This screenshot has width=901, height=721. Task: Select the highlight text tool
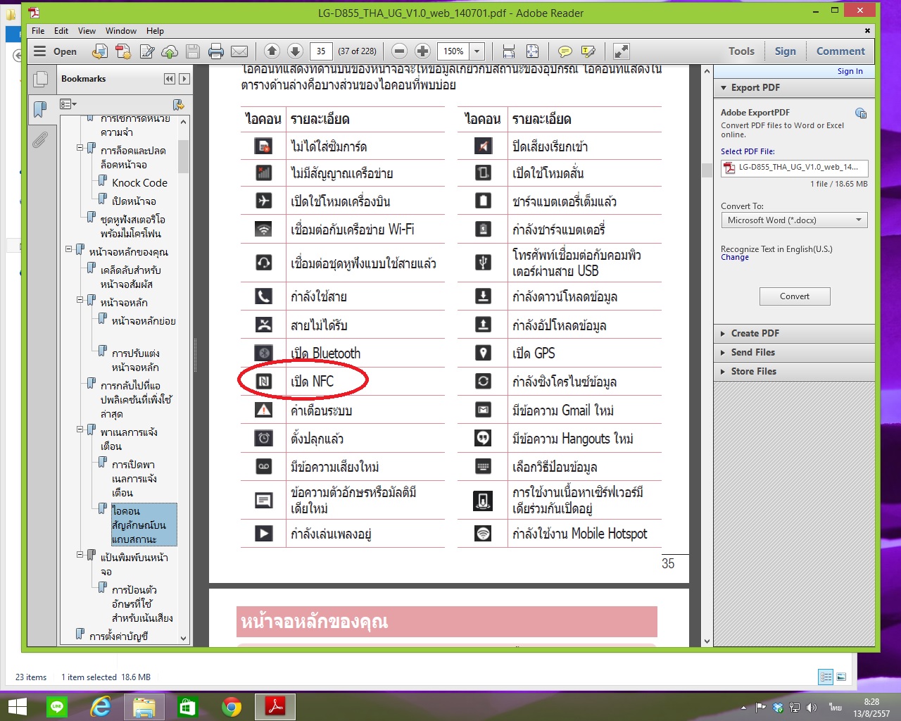click(x=588, y=51)
